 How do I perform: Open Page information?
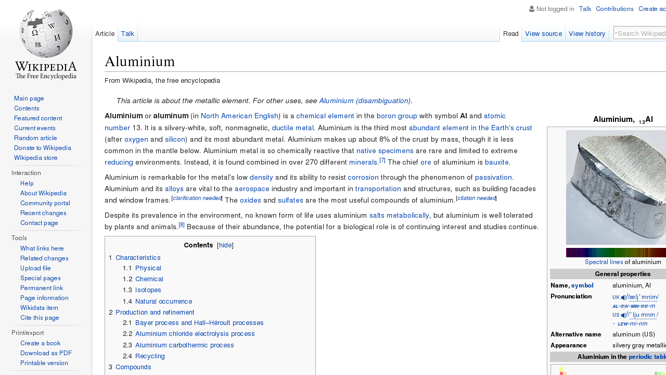click(x=44, y=298)
